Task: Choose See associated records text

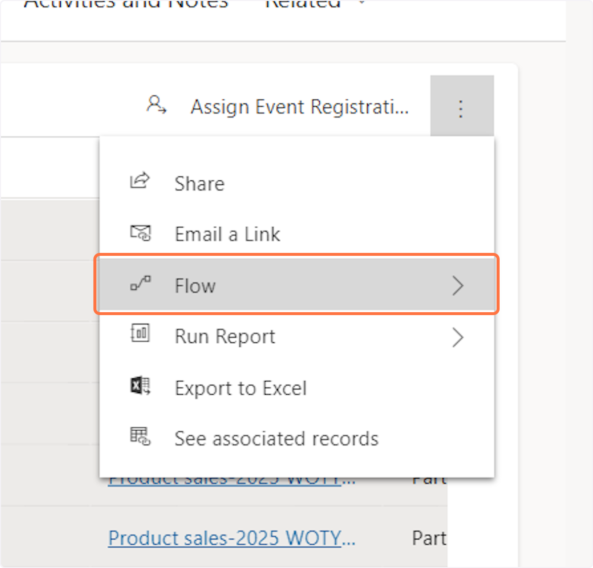Action: pos(276,439)
